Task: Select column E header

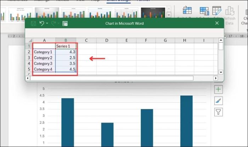Action: pyautogui.click(x=127, y=40)
